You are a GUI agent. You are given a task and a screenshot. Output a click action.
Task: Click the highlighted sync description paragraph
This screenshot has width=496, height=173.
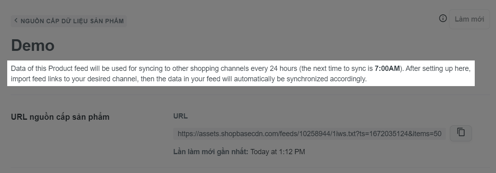(x=241, y=74)
